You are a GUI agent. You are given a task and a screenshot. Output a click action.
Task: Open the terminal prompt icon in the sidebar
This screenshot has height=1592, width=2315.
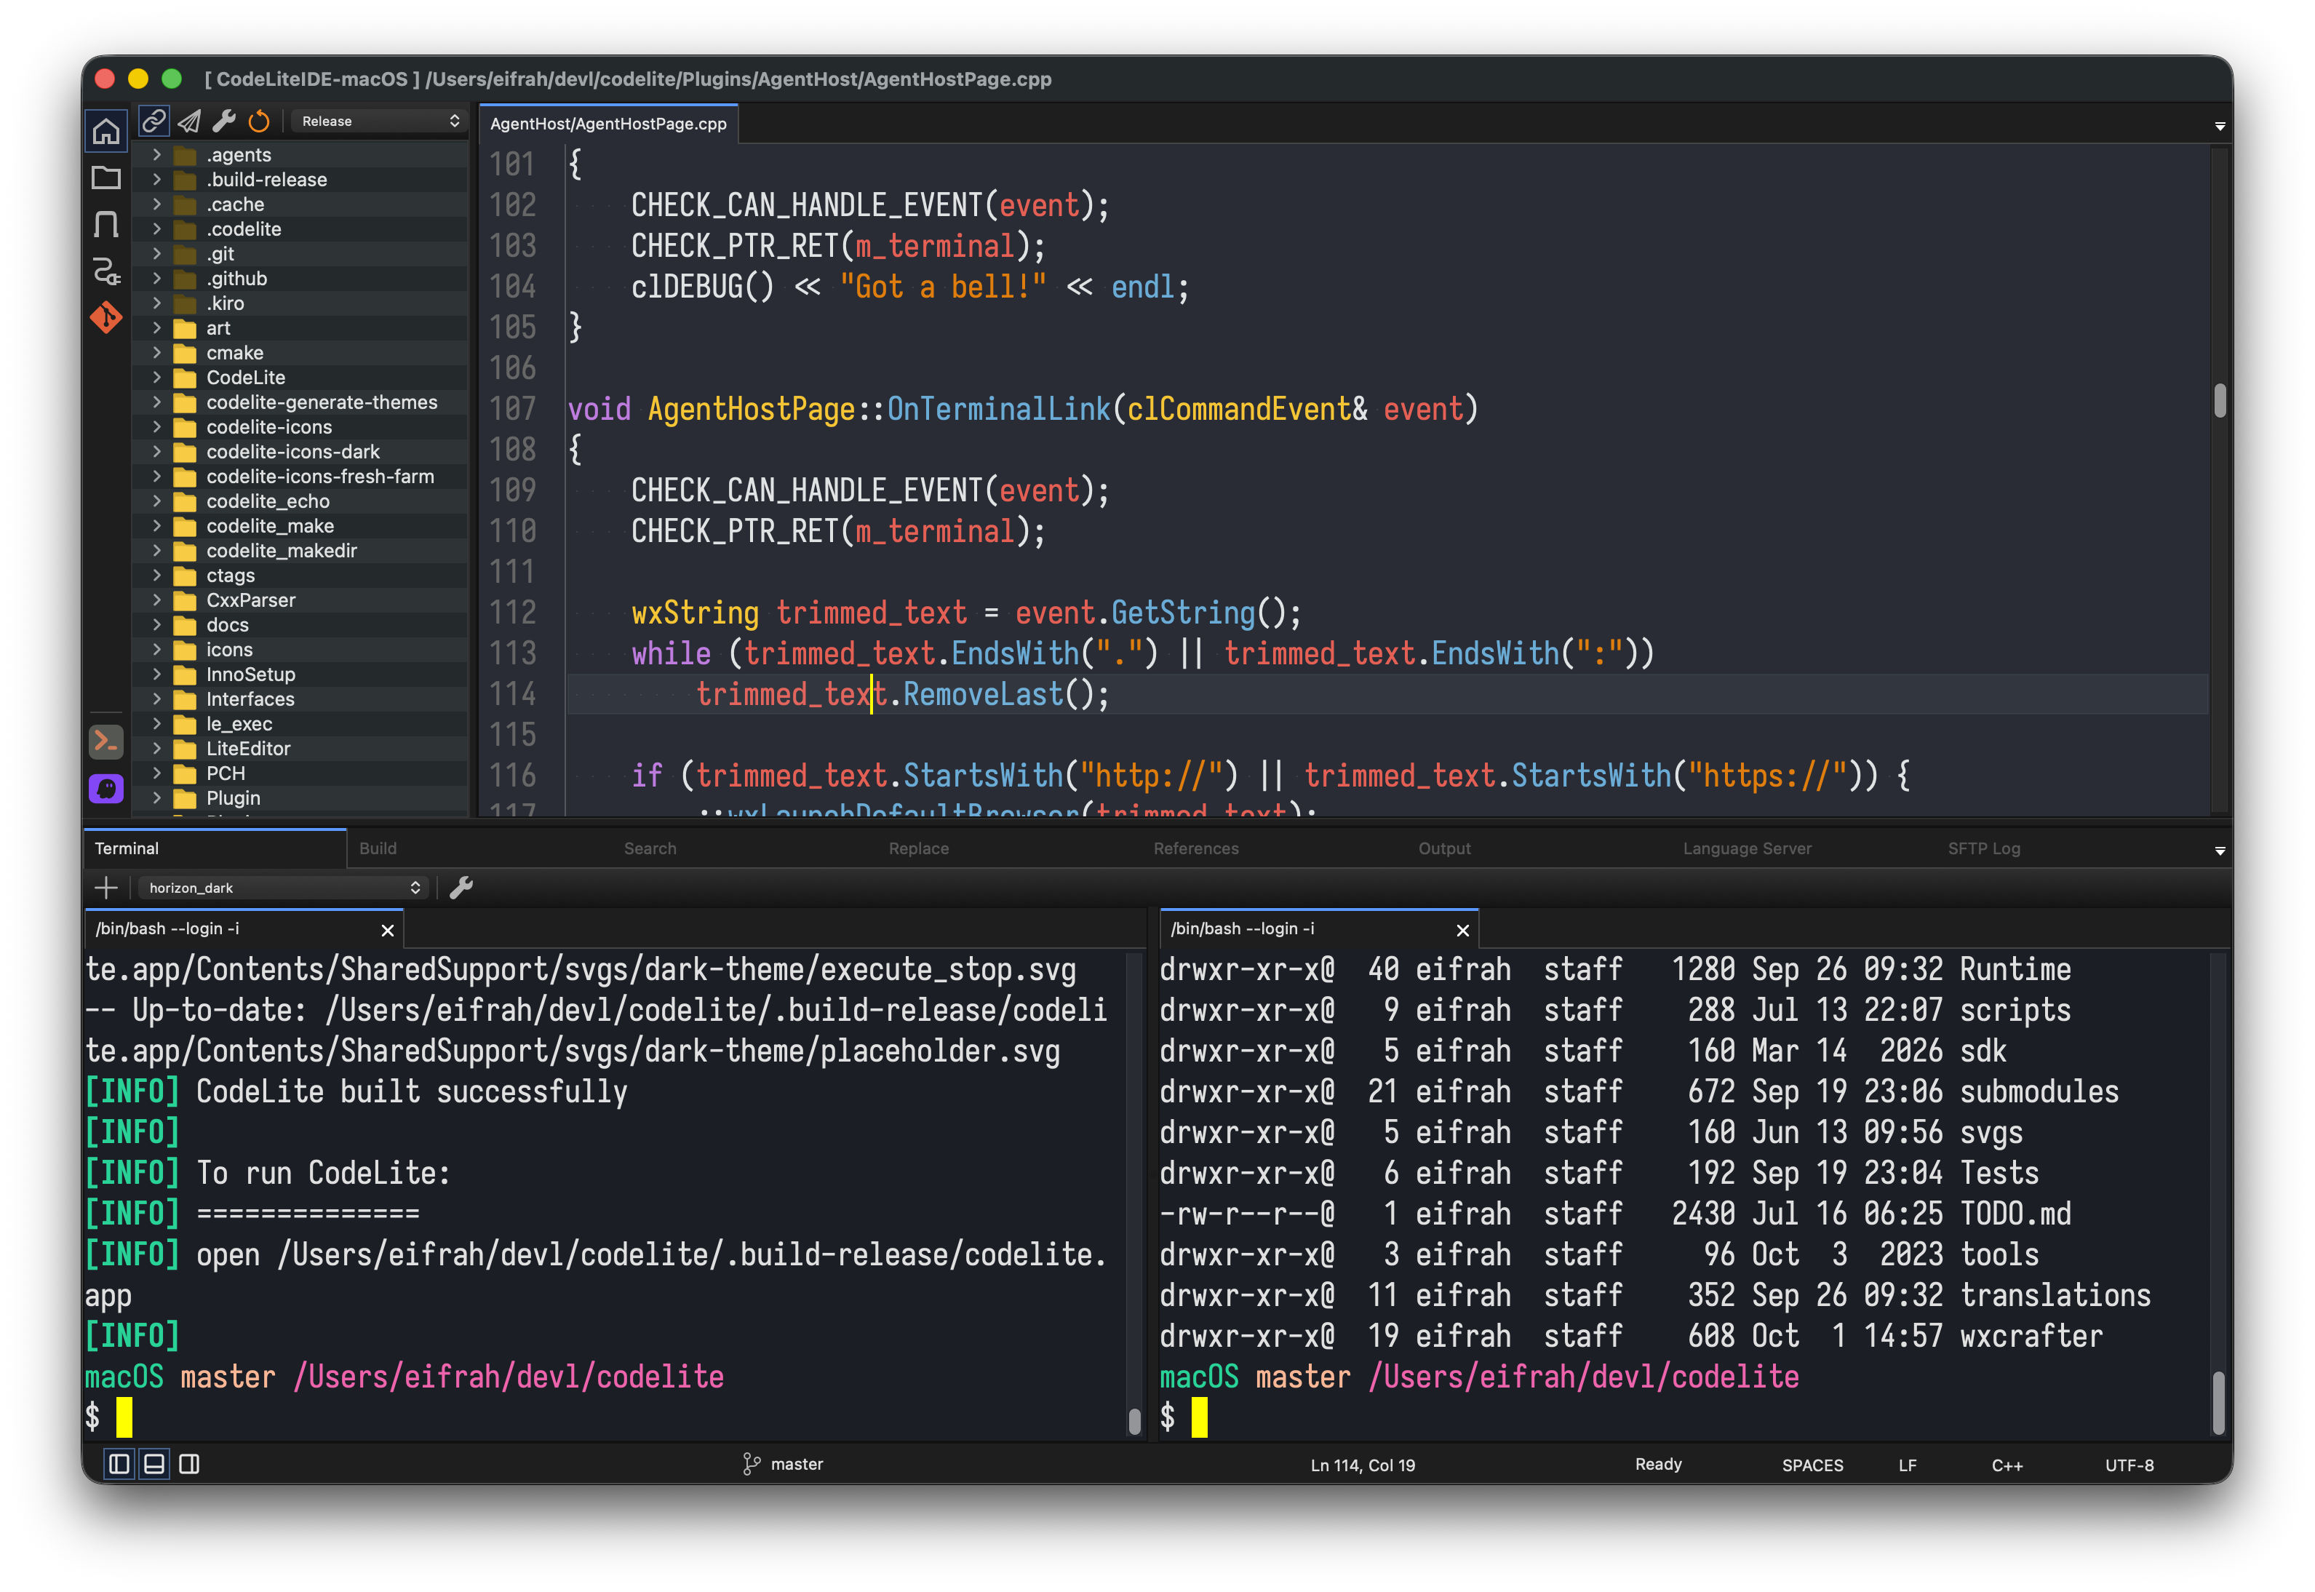coord(105,741)
